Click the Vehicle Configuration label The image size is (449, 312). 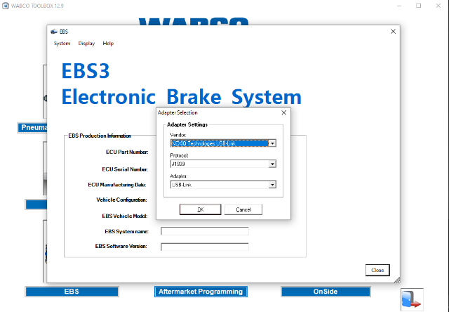(x=121, y=200)
